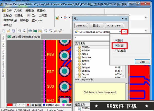The height and width of the screenshot is (111, 154).
Task: Open the 帮助(H) menu
Action: pos(8,25)
